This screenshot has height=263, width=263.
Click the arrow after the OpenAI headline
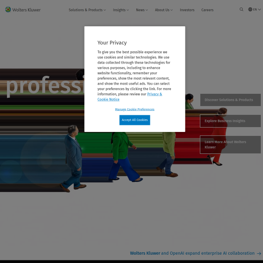[x=259, y=253]
